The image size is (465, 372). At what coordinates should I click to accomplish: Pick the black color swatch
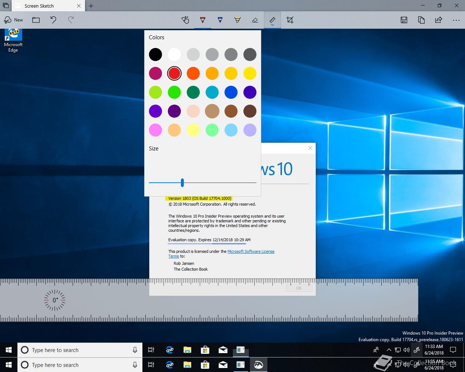(x=155, y=54)
